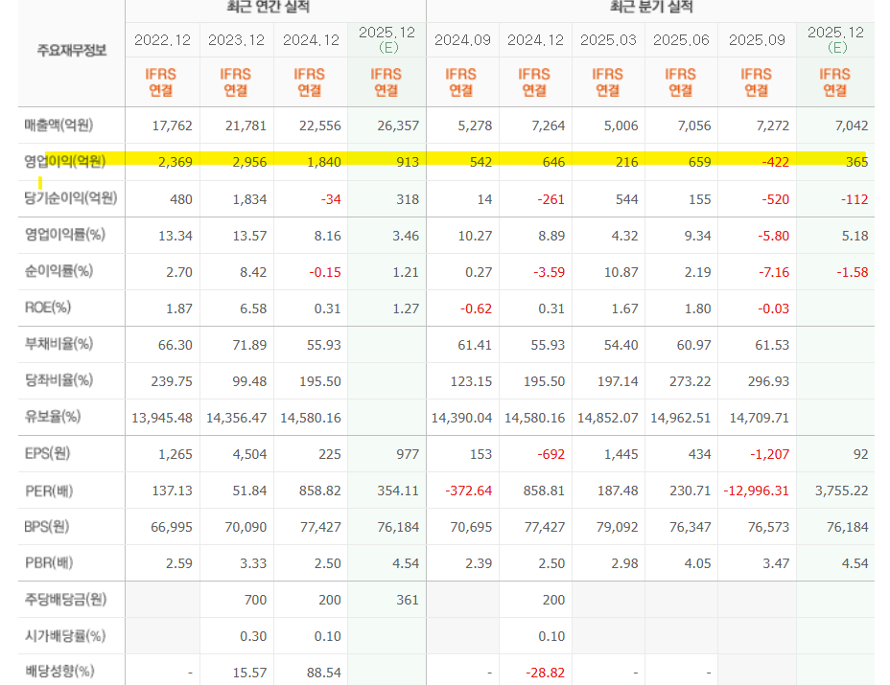This screenshot has width=890, height=685.
Task: Select the 주당배당금(원) row label
Action: pyautogui.click(x=64, y=600)
